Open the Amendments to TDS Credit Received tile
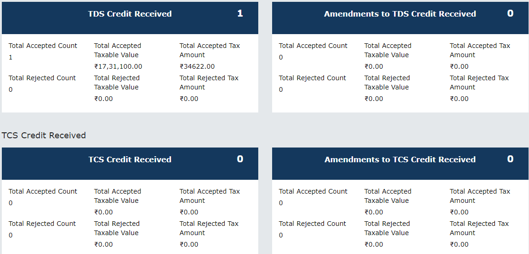The image size is (529, 254). (400, 14)
